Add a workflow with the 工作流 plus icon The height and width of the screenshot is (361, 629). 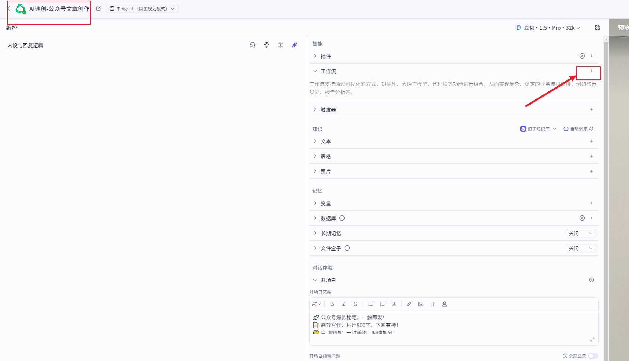[x=592, y=71]
